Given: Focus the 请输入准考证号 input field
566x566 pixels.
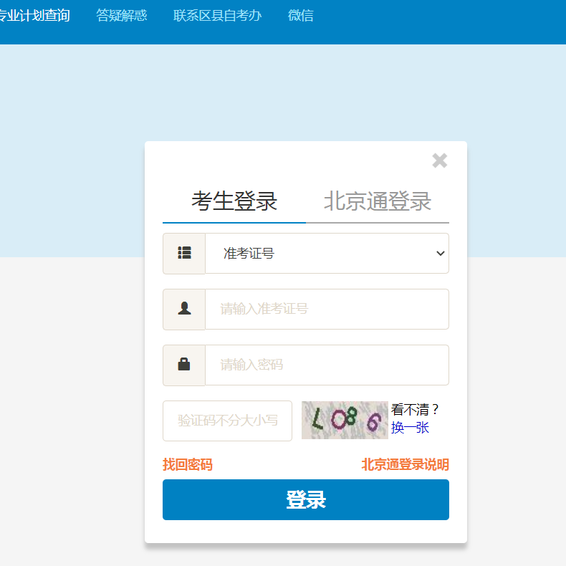Looking at the screenshot, I should (x=327, y=309).
